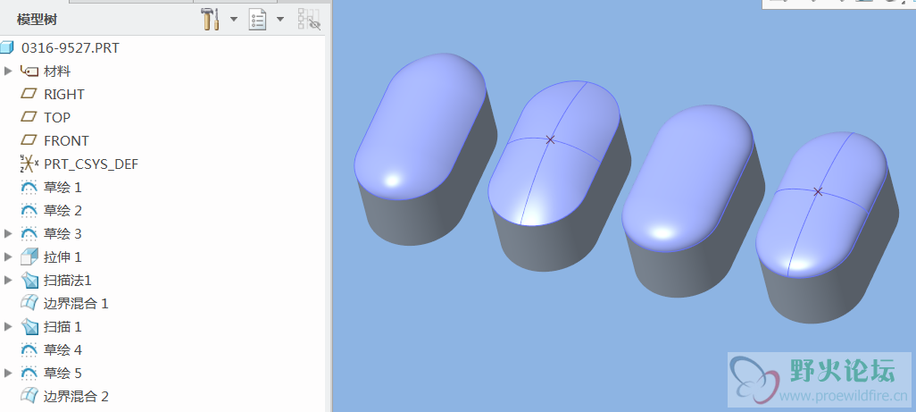Click the 草绘 2 sketch icon
Image resolution: width=916 pixels, height=412 pixels.
[x=29, y=210]
